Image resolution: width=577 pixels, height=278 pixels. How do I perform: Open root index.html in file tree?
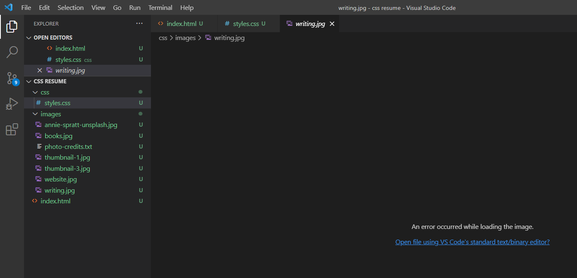click(x=87, y=201)
